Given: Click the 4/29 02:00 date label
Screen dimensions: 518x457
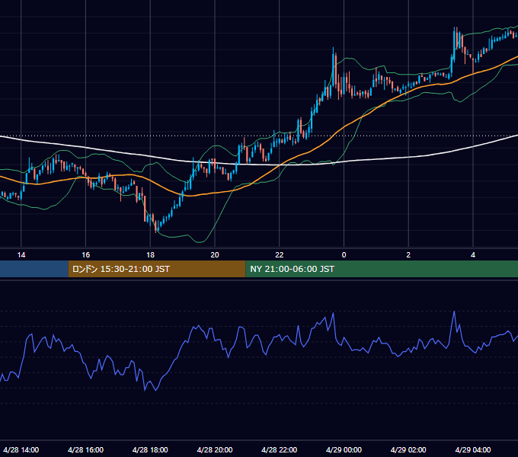Looking at the screenshot, I should click(408, 450).
